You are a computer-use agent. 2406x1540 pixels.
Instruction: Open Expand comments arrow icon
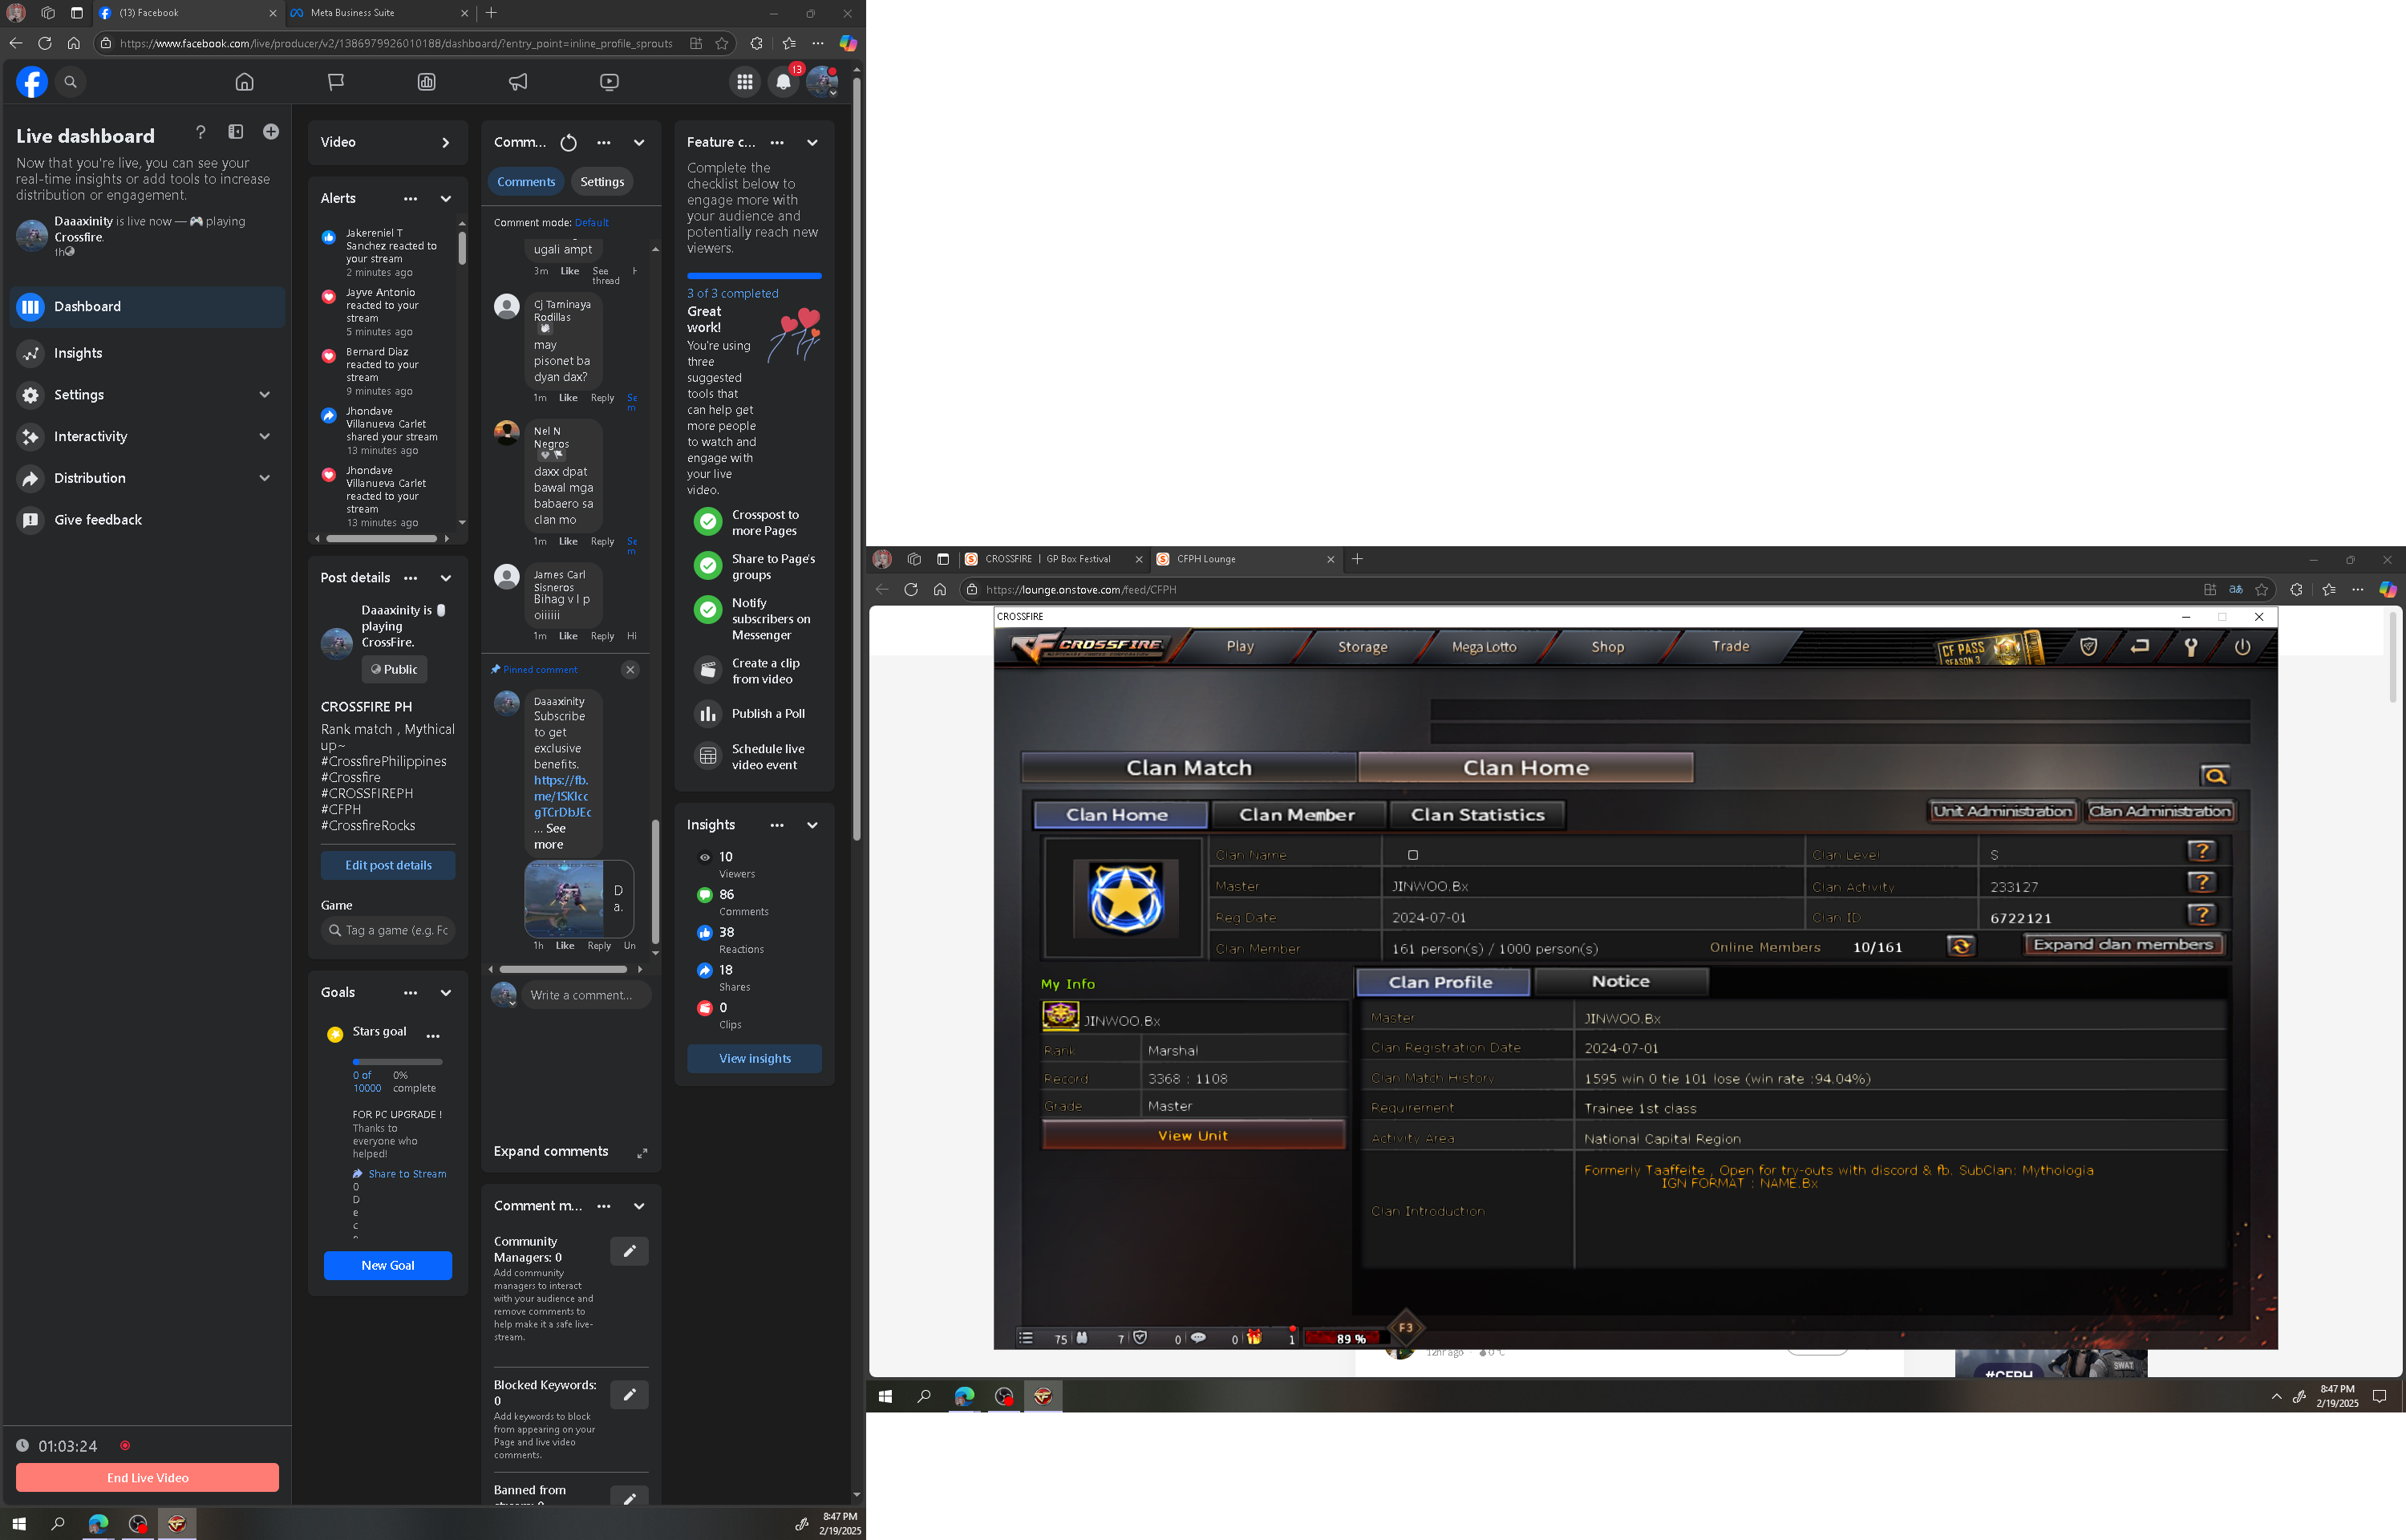pyautogui.click(x=642, y=1153)
